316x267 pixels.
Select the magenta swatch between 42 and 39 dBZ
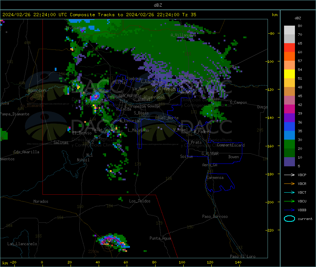[289, 109]
